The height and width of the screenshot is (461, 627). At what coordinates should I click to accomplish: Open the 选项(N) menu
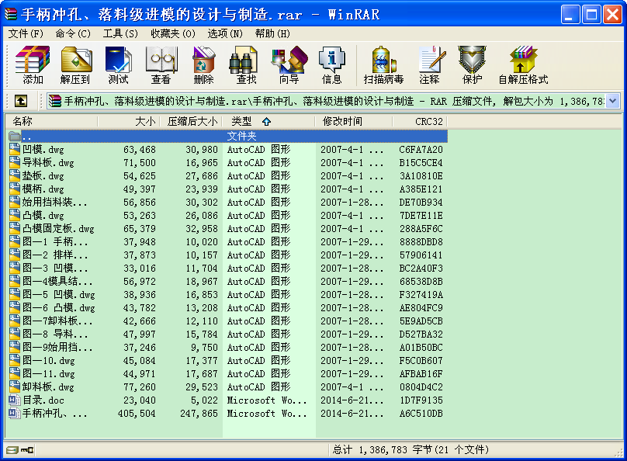tap(225, 33)
